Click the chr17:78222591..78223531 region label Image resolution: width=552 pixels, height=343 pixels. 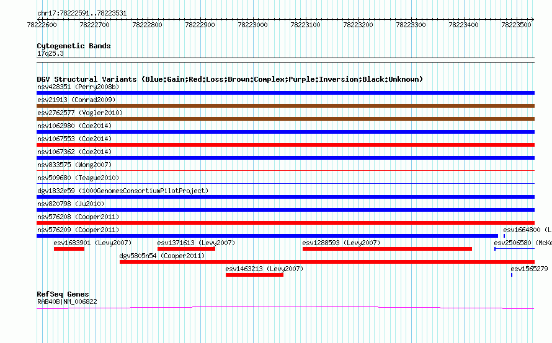[82, 13]
